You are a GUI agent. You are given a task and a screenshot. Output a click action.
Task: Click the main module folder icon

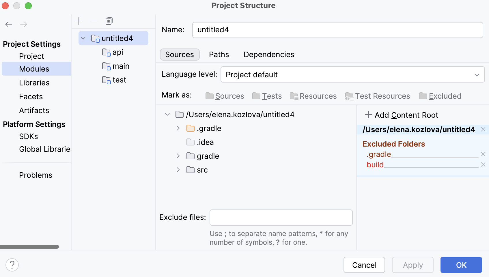coord(107,66)
